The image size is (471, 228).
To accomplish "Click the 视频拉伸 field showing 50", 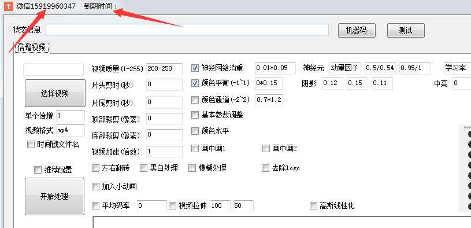I will pyautogui.click(x=243, y=206).
